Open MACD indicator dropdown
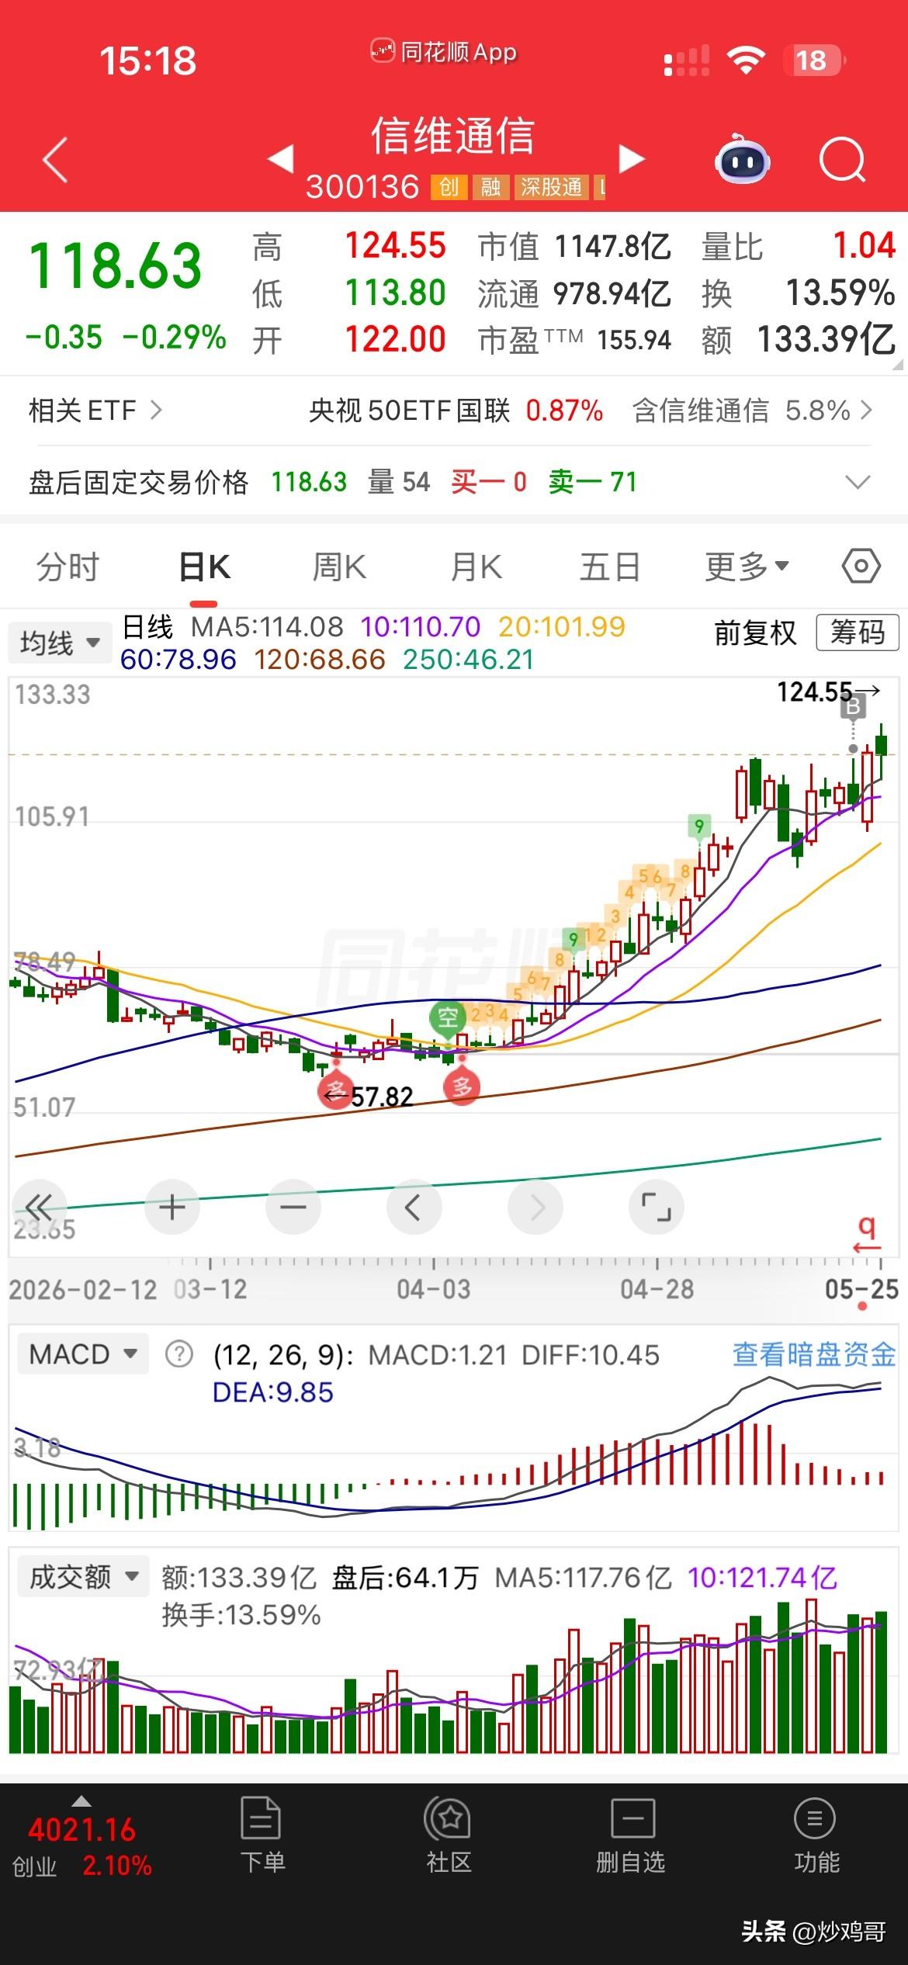The height and width of the screenshot is (1965, 908). [x=82, y=1354]
